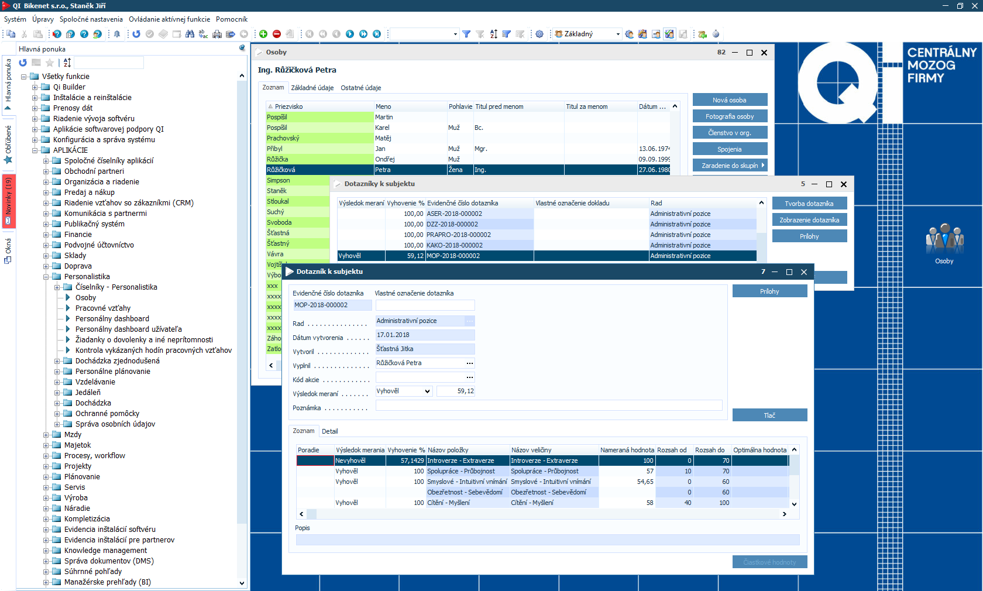Viewport: 983px width, 591px height.
Task: Click the Tlač button
Action: pos(769,415)
